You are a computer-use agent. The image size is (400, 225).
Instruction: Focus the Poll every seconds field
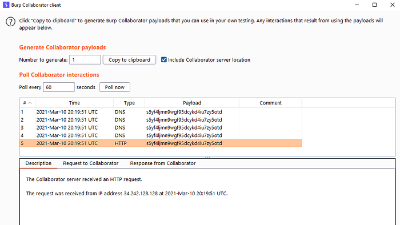(x=59, y=87)
